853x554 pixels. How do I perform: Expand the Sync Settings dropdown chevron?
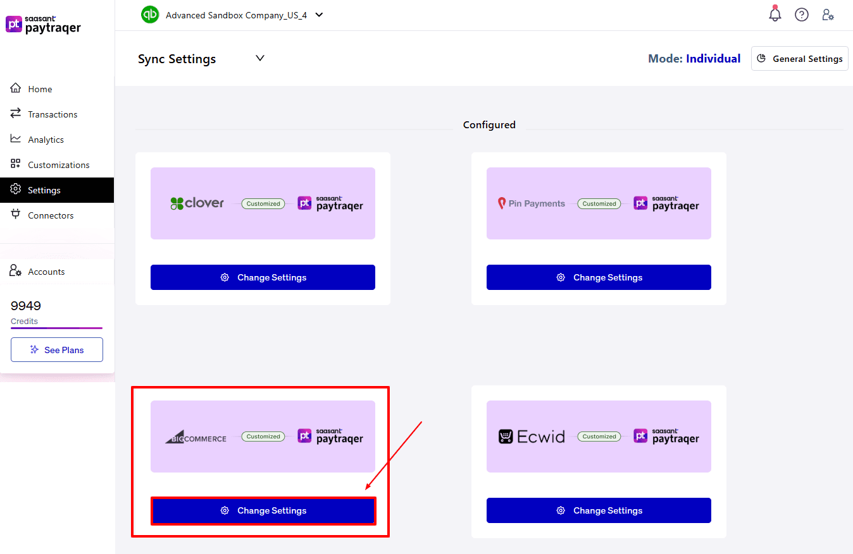tap(259, 58)
